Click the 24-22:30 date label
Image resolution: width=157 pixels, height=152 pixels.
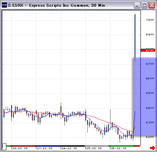pos(69,148)
